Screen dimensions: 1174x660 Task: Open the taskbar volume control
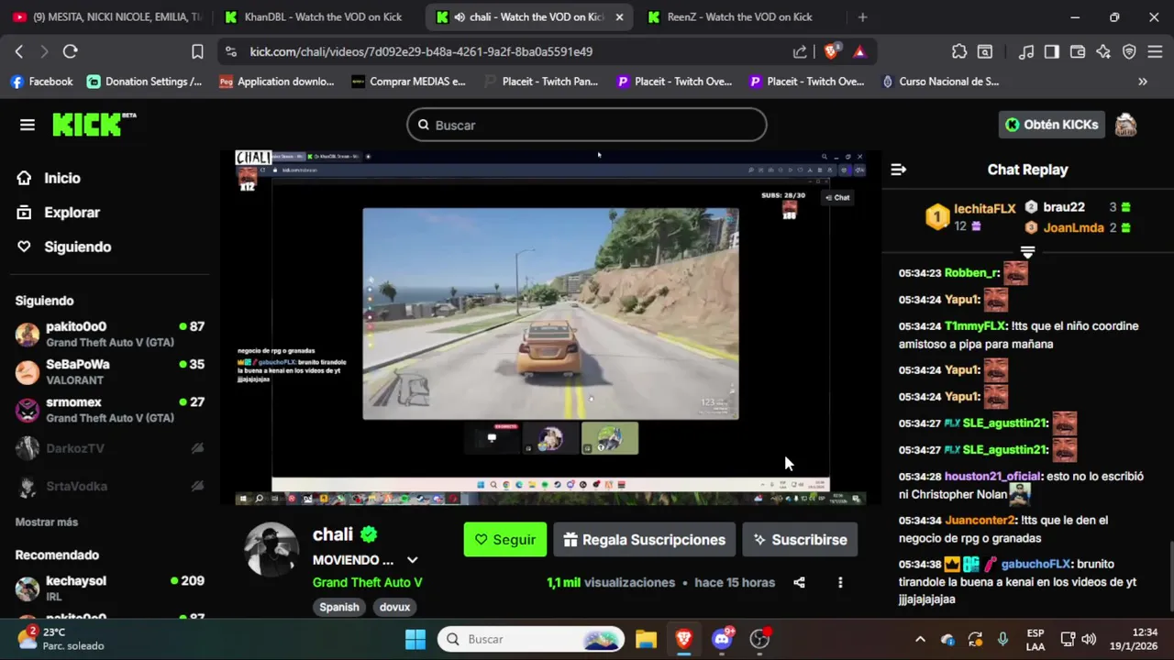(x=1089, y=639)
